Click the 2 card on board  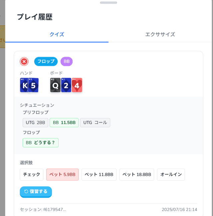click(x=66, y=86)
